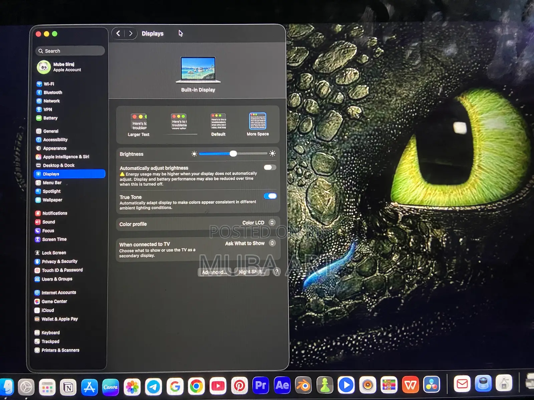Image resolution: width=534 pixels, height=400 pixels.
Task: Open After Effects from the Dock
Action: tap(282, 385)
